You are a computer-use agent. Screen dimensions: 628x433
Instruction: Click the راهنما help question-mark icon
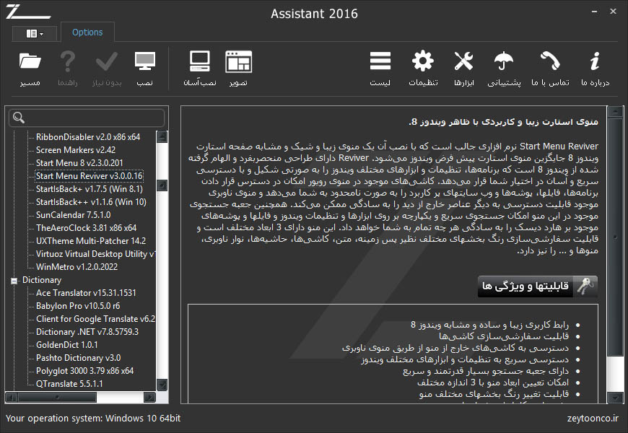point(68,61)
